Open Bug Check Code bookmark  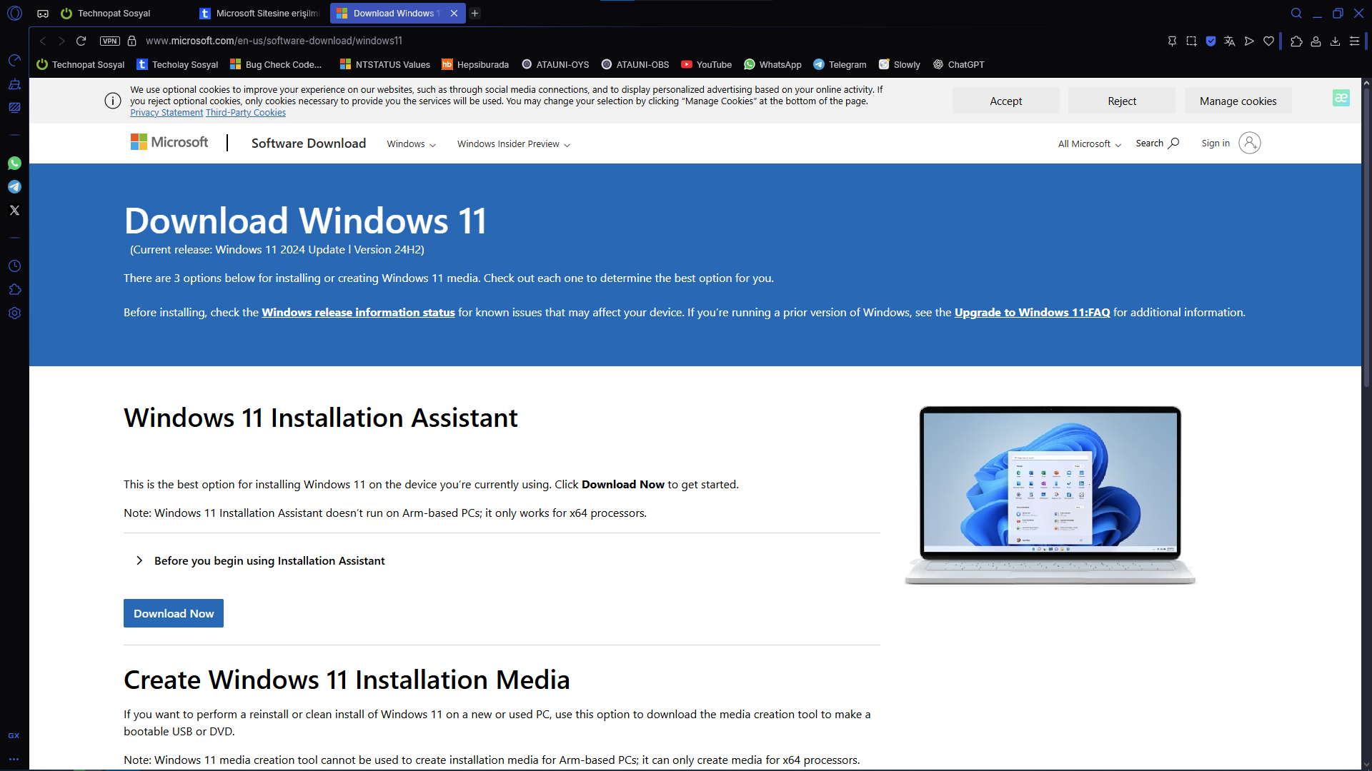pos(276,64)
